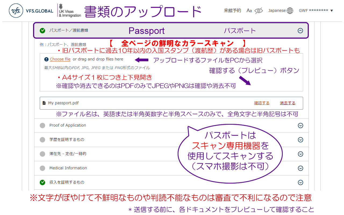Click the Aa font size icon
Image resolution: width=344 pixels, height=215 pixels.
click(249, 11)
